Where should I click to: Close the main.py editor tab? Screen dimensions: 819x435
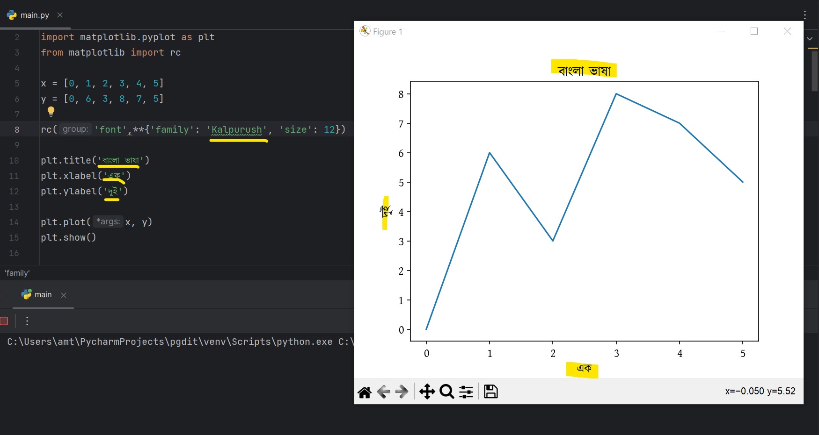point(60,15)
